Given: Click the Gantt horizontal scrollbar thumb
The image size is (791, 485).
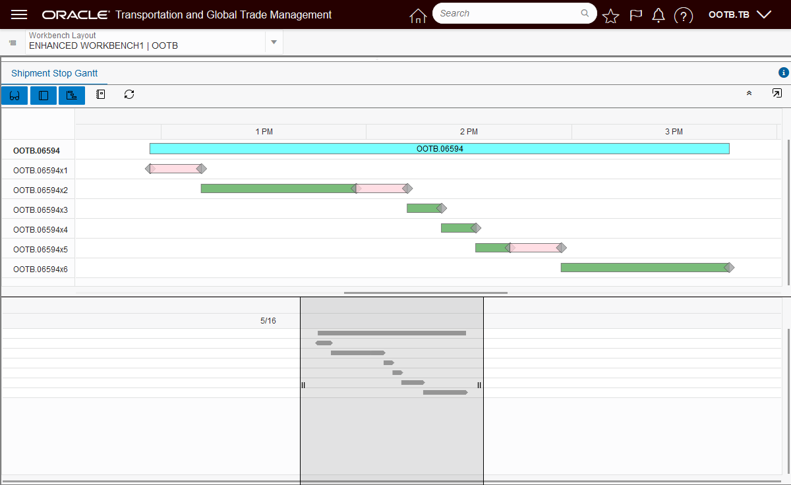Looking at the screenshot, I should pyautogui.click(x=426, y=293).
